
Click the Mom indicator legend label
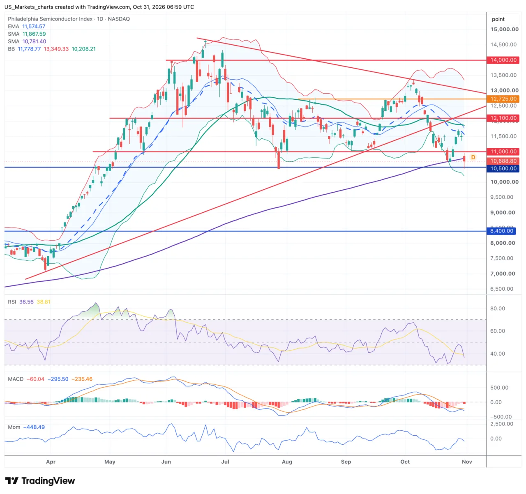(14, 427)
